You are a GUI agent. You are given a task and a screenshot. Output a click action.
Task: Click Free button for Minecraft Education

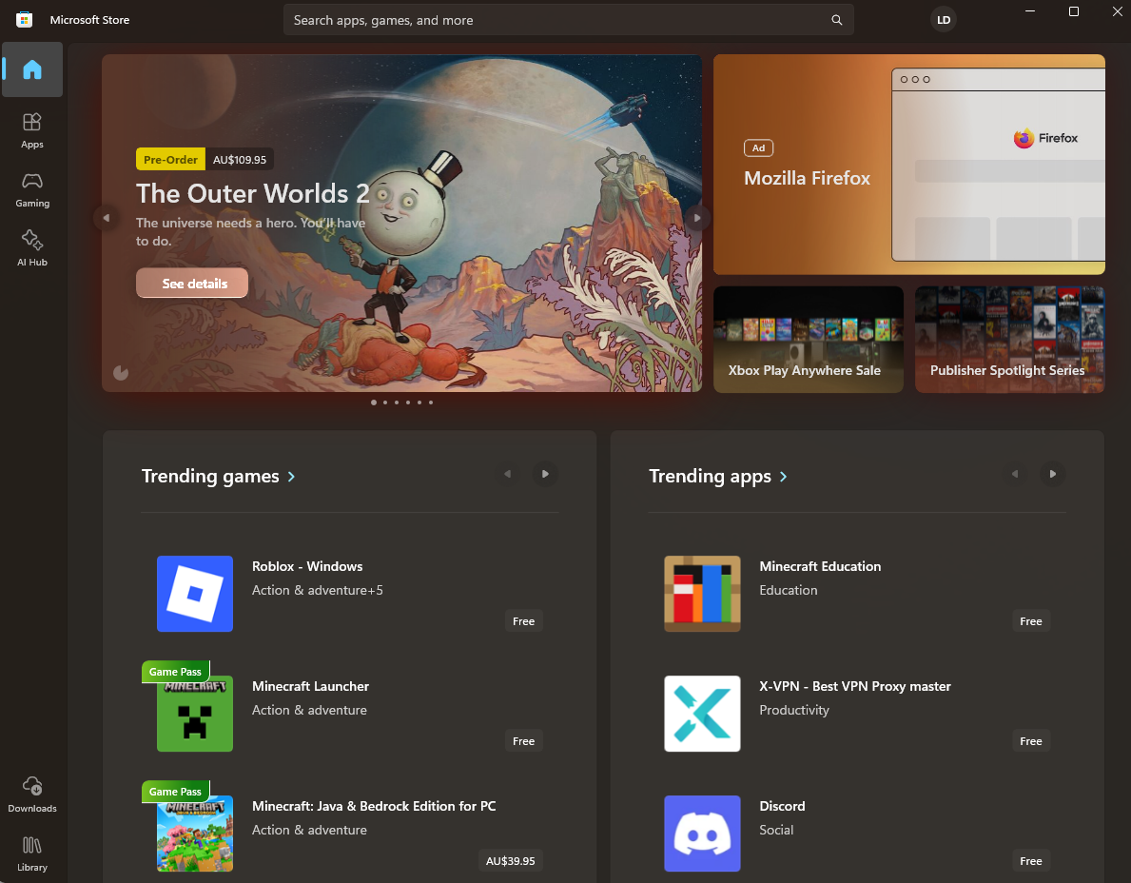pos(1030,621)
